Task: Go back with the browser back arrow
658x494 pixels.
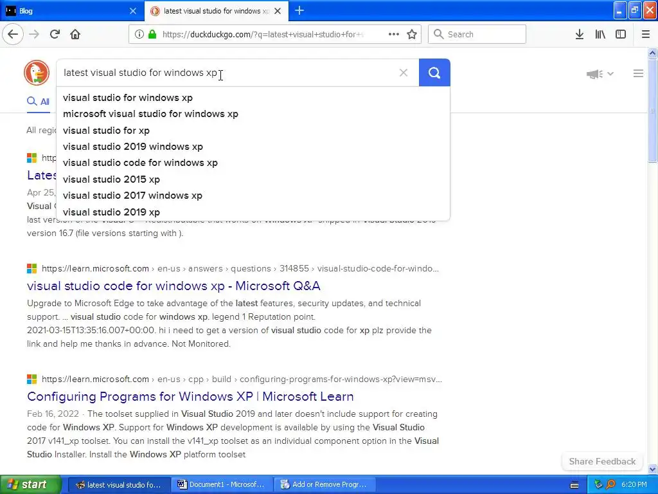Action: tap(13, 34)
